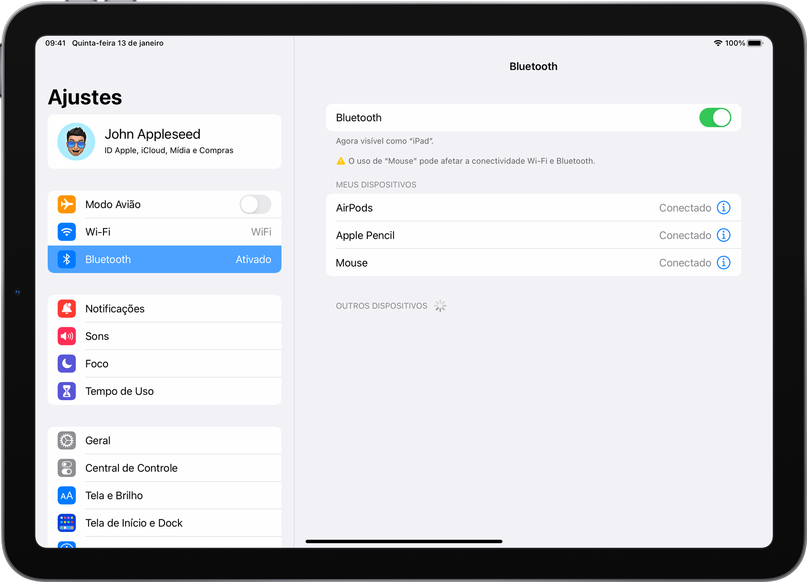
Task: Show AirPods details via info button
Action: pos(723,208)
